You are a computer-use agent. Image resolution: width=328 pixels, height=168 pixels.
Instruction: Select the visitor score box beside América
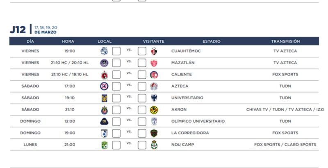pyautogui.click(x=142, y=110)
